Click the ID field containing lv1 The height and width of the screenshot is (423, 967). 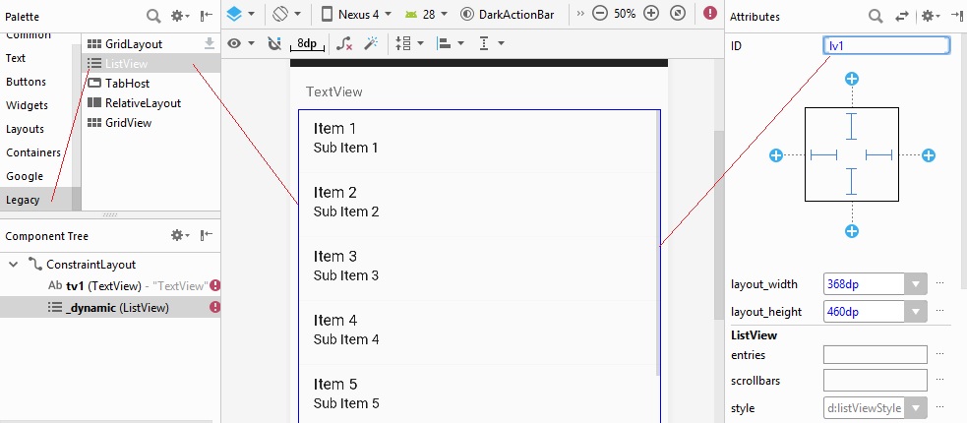pyautogui.click(x=885, y=45)
